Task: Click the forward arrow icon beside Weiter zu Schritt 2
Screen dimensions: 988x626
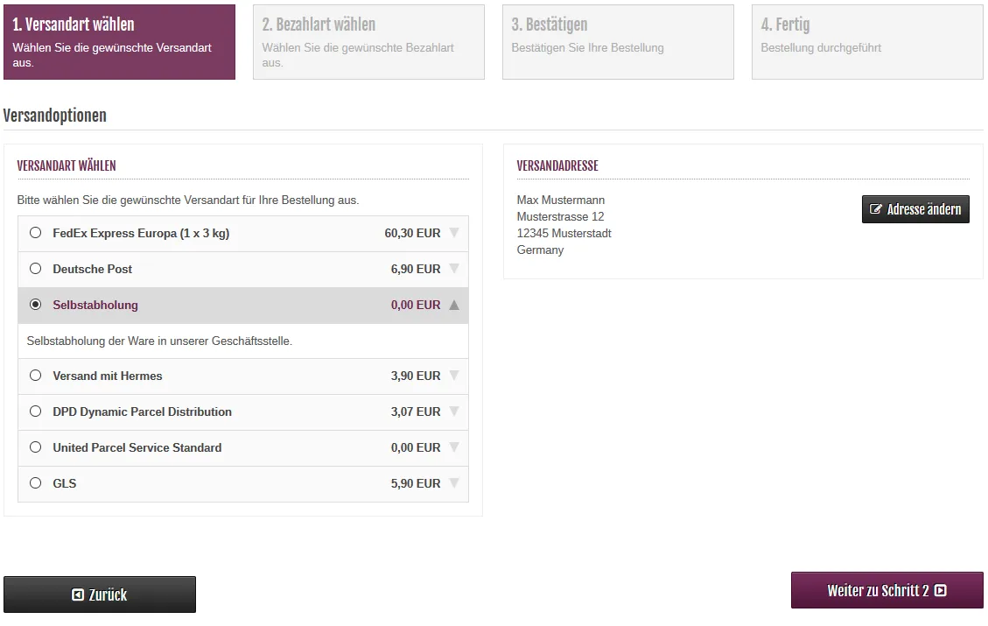Action: click(x=941, y=591)
